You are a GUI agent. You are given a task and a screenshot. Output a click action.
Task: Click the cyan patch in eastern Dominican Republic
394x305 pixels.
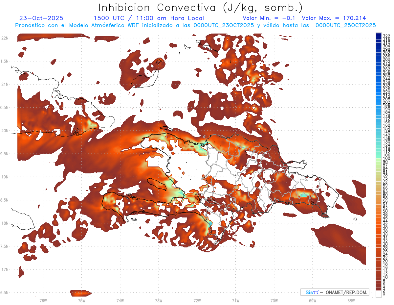[x=304, y=195]
